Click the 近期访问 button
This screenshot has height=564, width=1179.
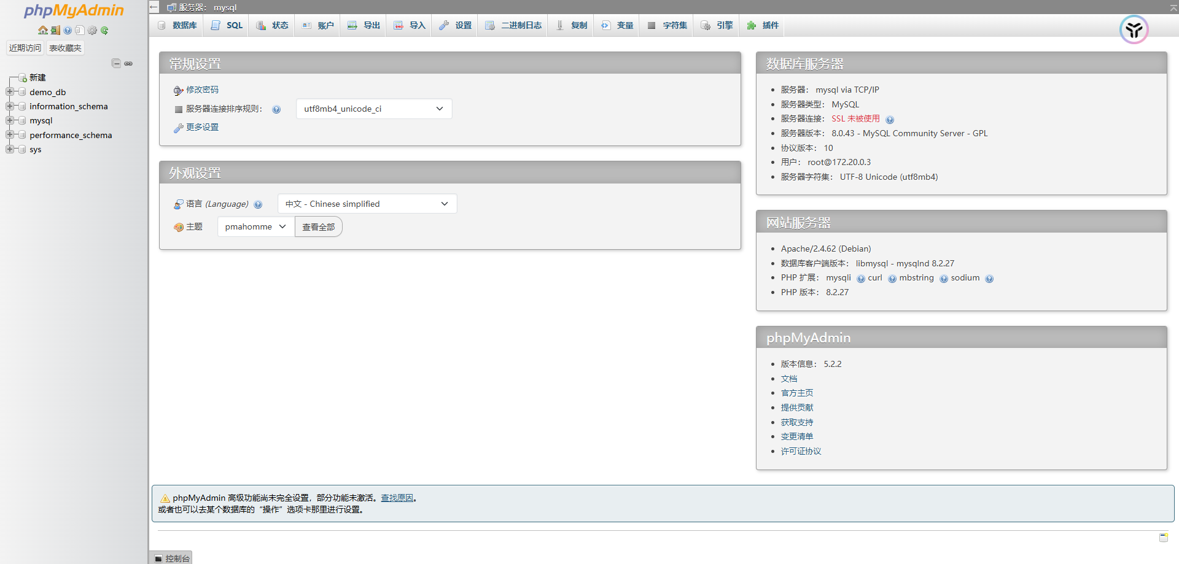25,48
